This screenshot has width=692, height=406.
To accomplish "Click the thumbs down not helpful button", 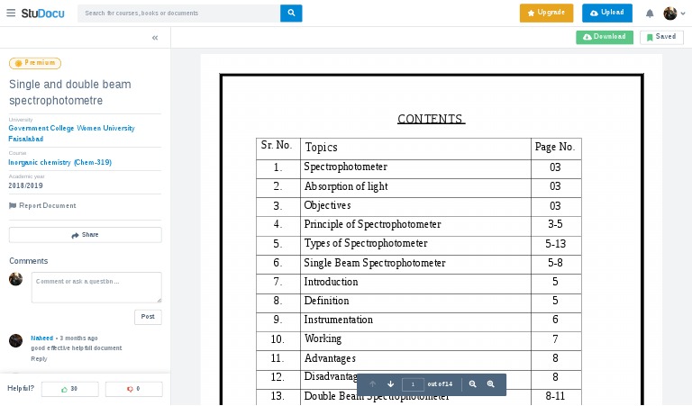I will pyautogui.click(x=133, y=389).
